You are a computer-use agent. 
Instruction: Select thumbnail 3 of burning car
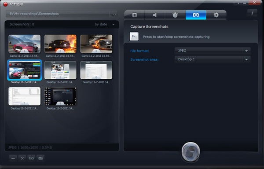coord(96,44)
